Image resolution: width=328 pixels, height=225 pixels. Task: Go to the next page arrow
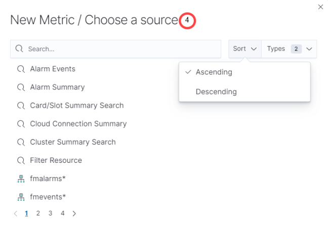(74, 213)
